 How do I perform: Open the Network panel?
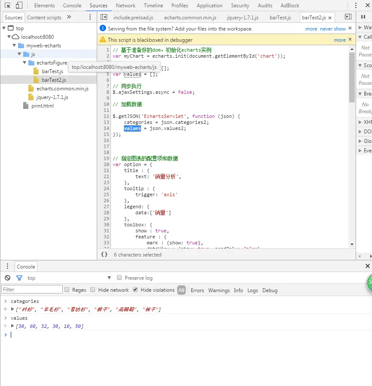click(126, 6)
